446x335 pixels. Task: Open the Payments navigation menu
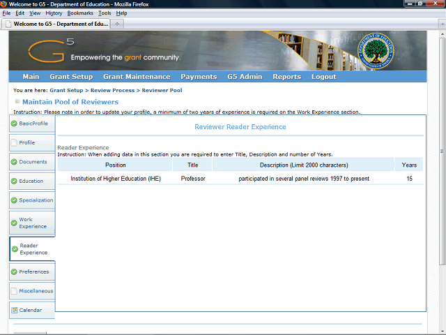point(199,77)
